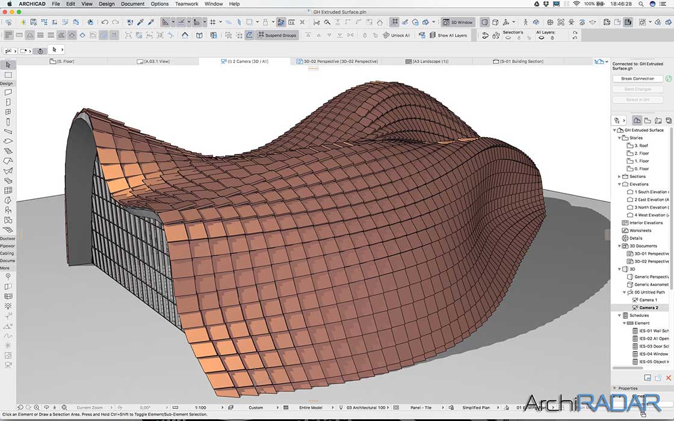Click the Unlock All button
674x421 pixels.
click(x=397, y=35)
